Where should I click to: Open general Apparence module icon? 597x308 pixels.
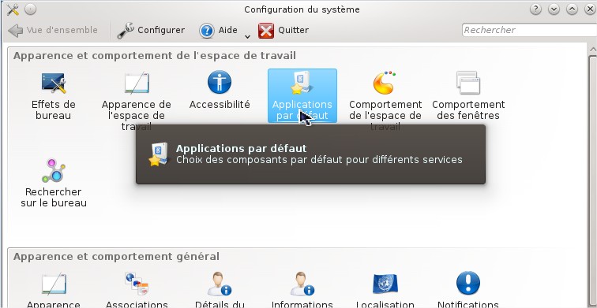pyautogui.click(x=54, y=284)
